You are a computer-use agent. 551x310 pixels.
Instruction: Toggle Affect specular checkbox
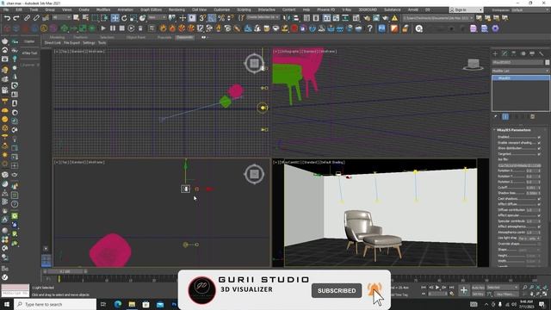pyautogui.click(x=539, y=215)
